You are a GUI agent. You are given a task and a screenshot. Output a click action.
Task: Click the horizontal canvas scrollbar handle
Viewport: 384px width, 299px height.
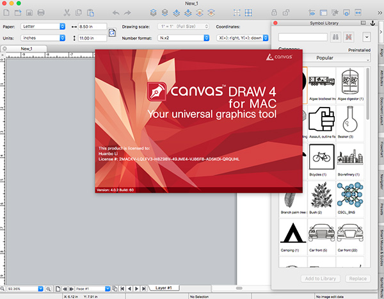tap(239, 288)
